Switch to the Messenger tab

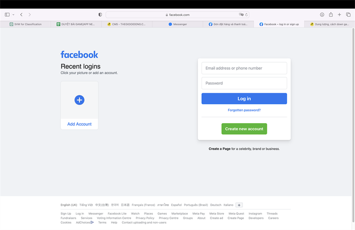(x=177, y=24)
